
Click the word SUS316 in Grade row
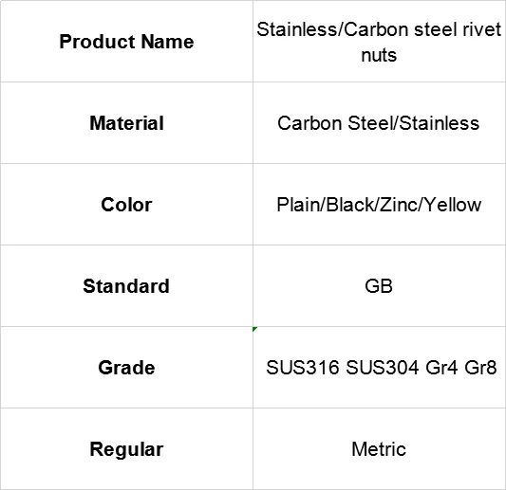click(303, 367)
